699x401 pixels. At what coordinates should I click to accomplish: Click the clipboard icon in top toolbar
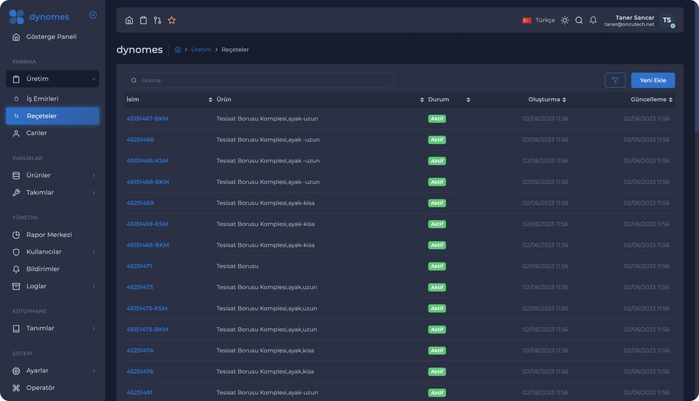pyautogui.click(x=144, y=20)
